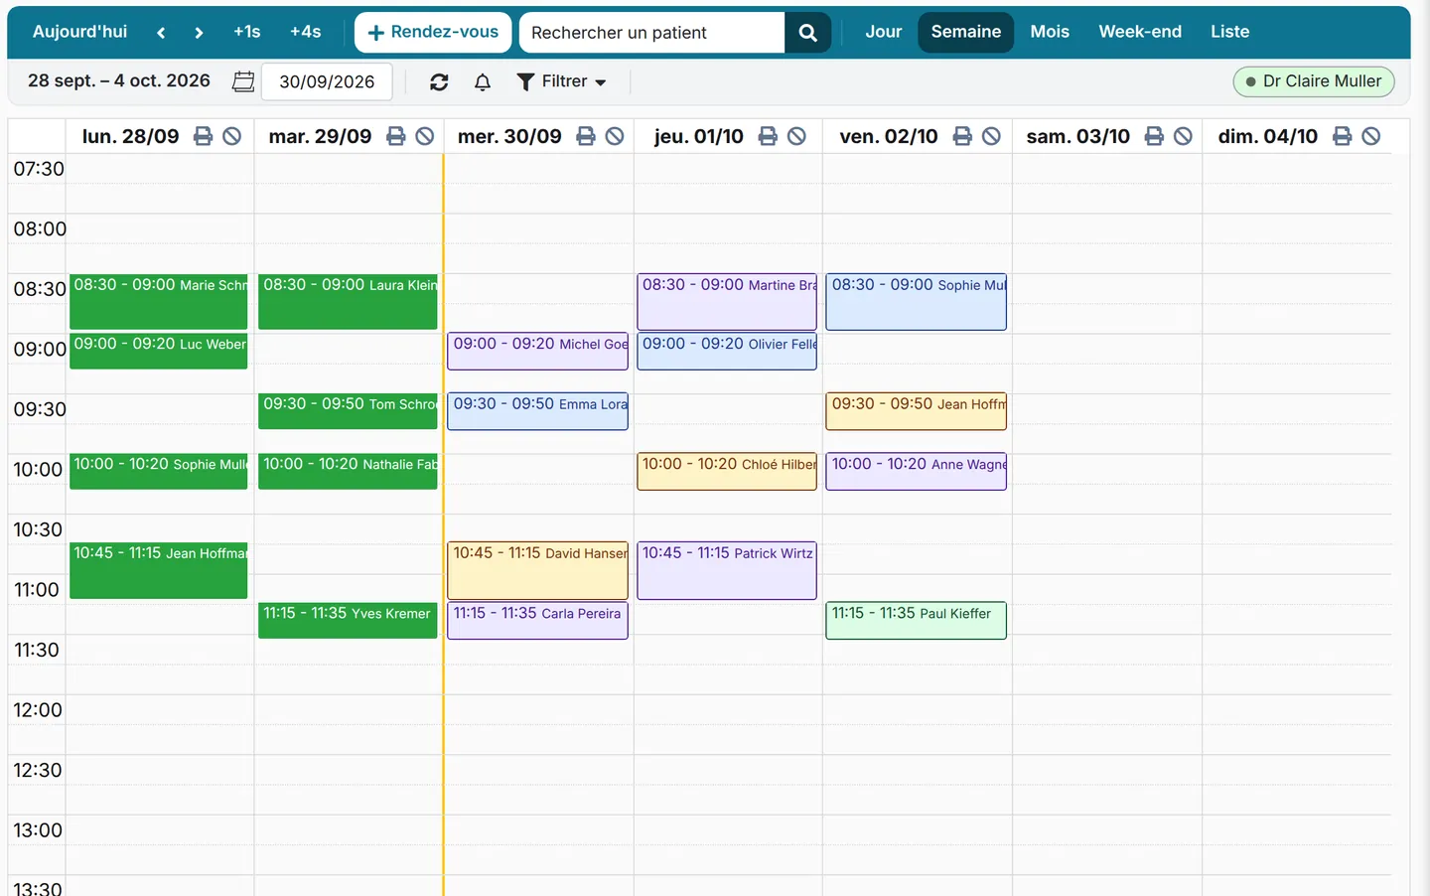Viewport: 1430px width, 896px height.
Task: Block Tuesday 29/09 with the ban icon
Action: click(424, 136)
